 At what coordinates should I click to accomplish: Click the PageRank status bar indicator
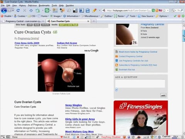coord(166,137)
